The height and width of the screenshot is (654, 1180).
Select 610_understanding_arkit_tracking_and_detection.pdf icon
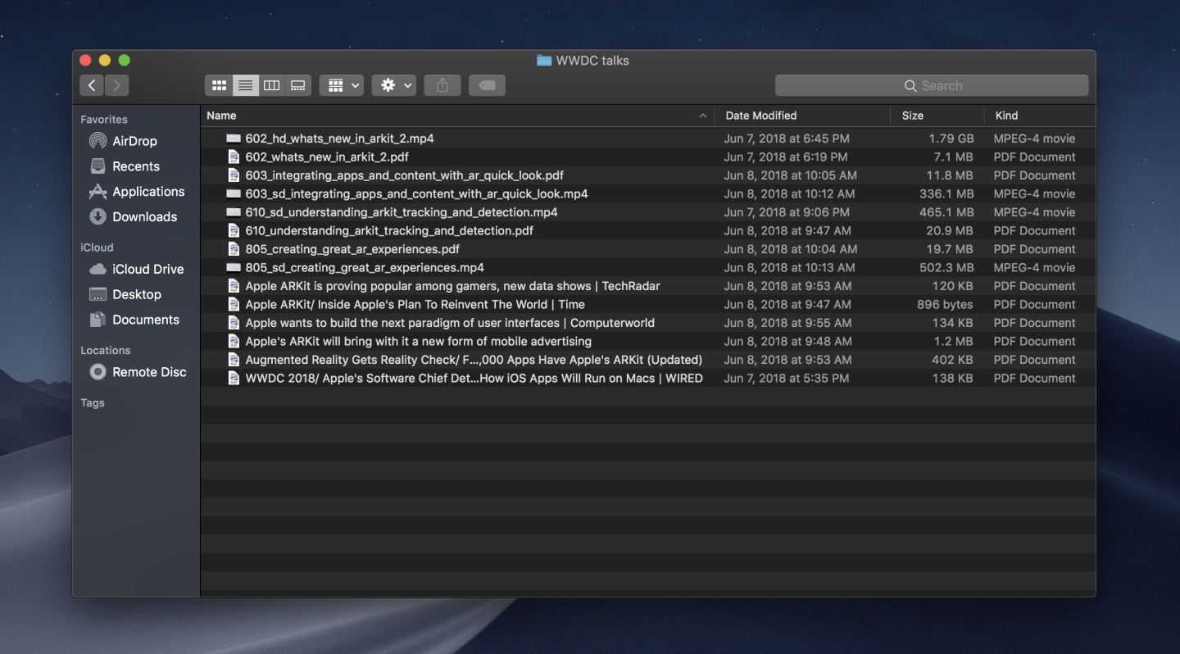pos(234,230)
